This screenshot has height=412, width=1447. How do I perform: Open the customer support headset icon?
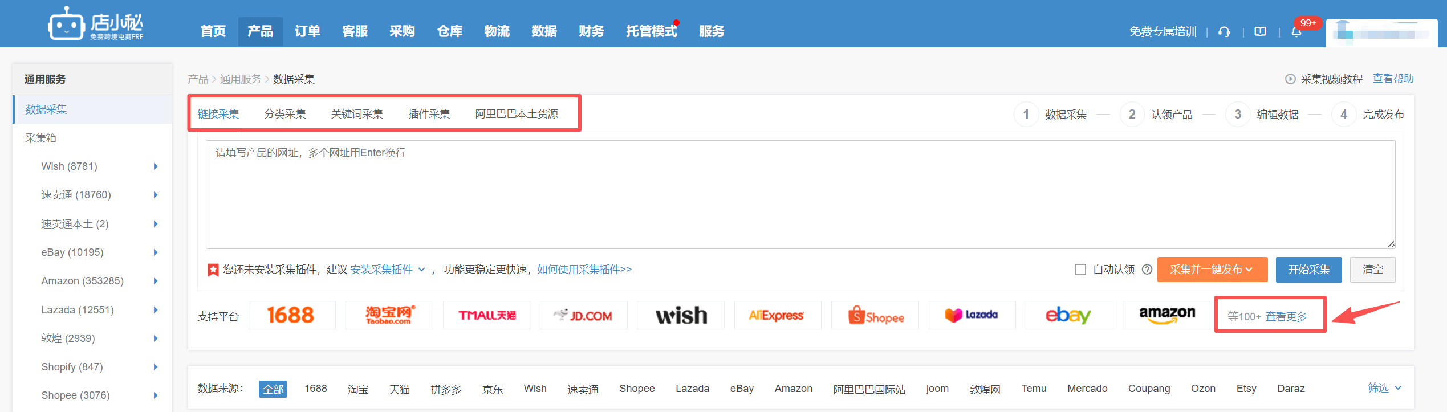click(x=1224, y=32)
